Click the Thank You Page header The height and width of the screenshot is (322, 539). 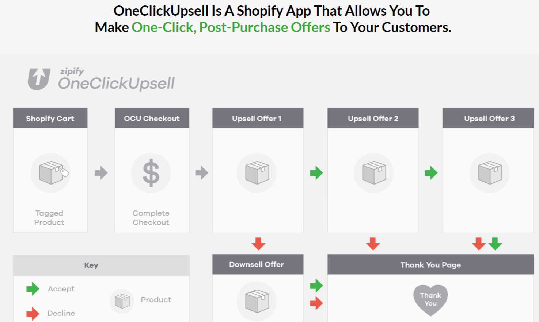(430, 265)
